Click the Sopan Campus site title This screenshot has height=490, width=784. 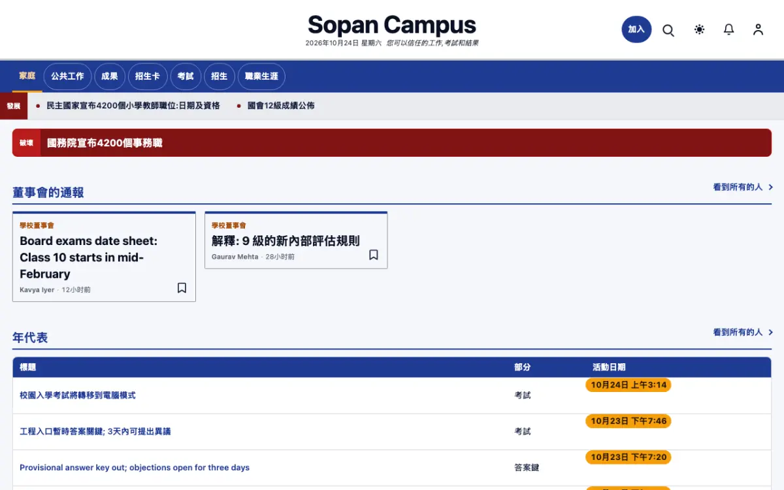point(392,25)
